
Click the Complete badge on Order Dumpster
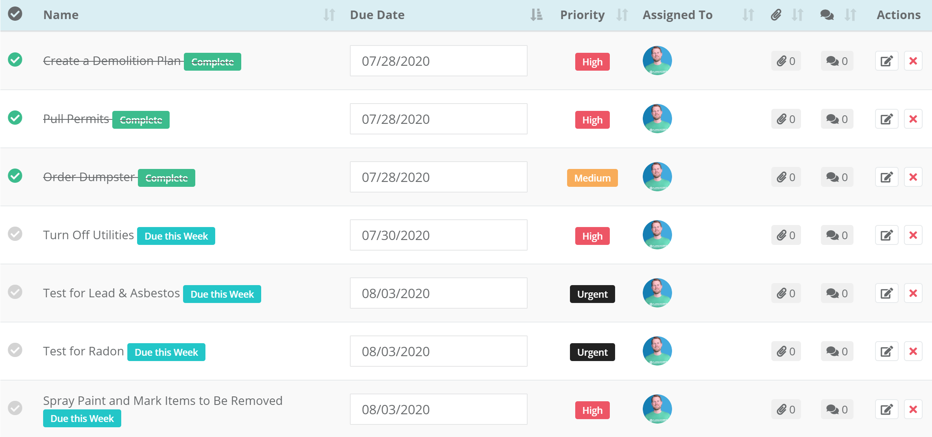pos(166,178)
